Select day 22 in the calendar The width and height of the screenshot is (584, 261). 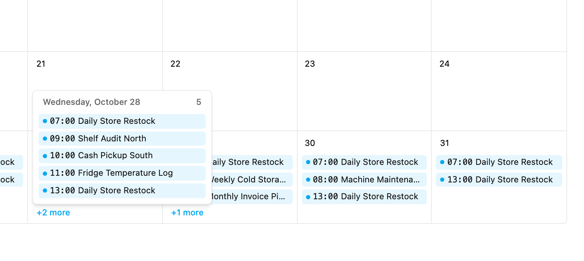[230, 91]
